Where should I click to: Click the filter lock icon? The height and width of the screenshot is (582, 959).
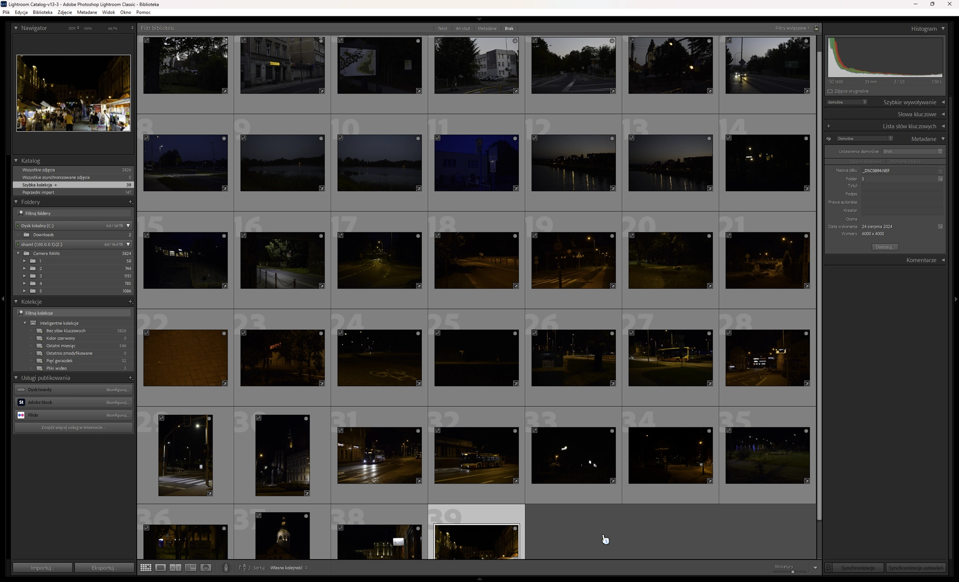tap(817, 28)
